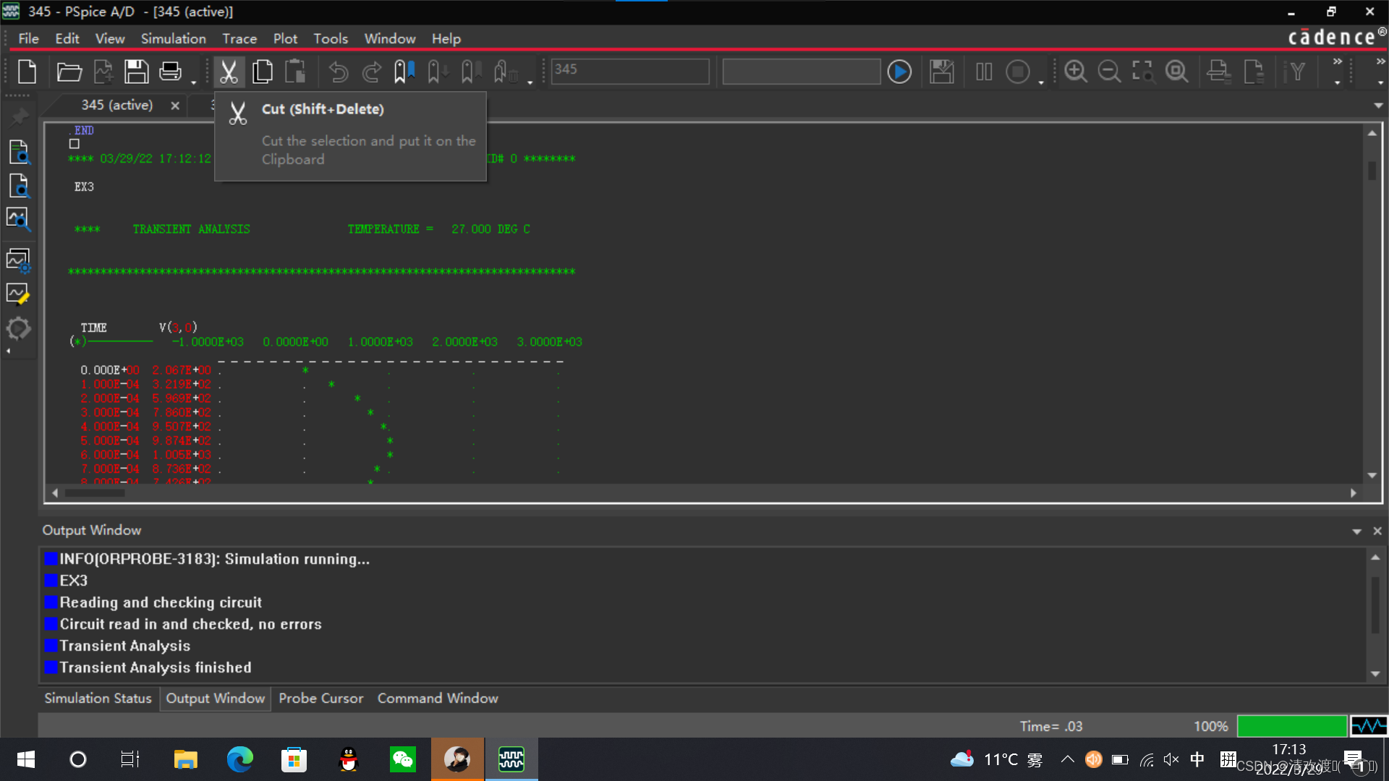
Task: Click the Cut scissors toolbar icon
Action: (x=228, y=72)
